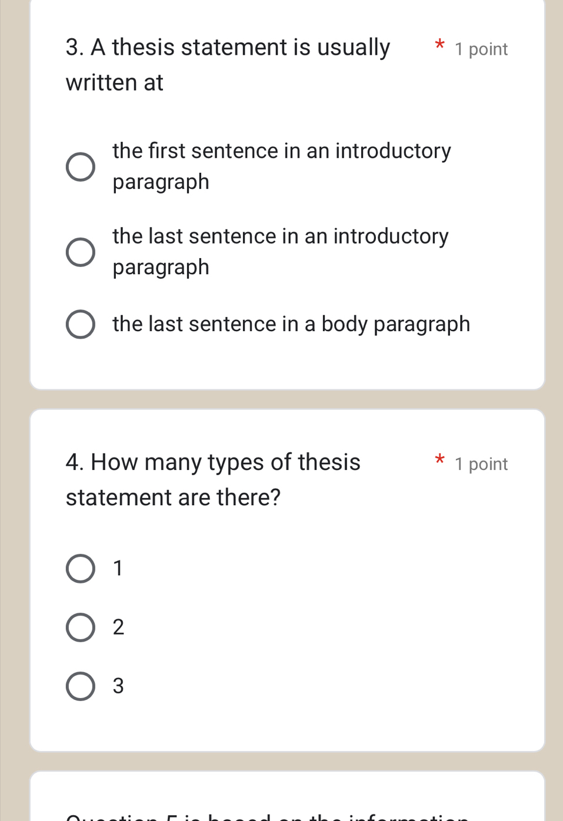Choose radio circle for answer 2 in question 4
Viewport: 563px width, 821px height.
coord(80,628)
